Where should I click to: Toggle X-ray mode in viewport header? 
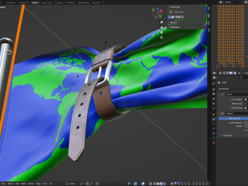click(150, 183)
